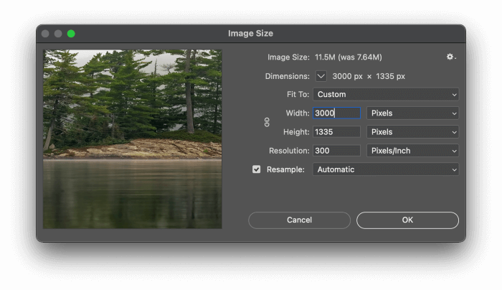Click the Resolution label text
Image resolution: width=502 pixels, height=290 pixels.
(288, 151)
